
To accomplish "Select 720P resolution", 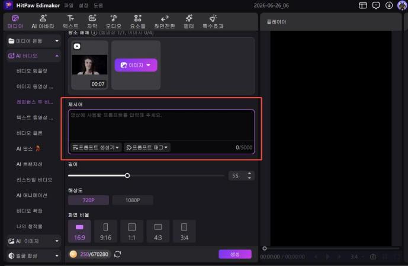I will tap(88, 200).
